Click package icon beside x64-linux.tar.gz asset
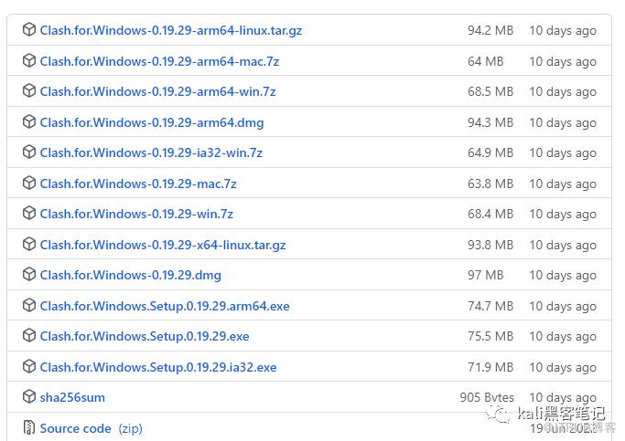Image resolution: width=625 pixels, height=441 pixels. [29, 244]
